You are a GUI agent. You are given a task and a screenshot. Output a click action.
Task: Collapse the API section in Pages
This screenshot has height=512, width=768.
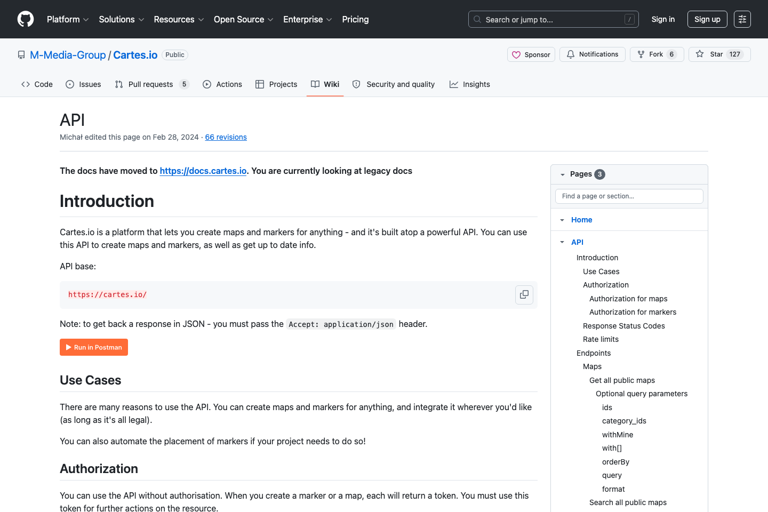coord(561,242)
